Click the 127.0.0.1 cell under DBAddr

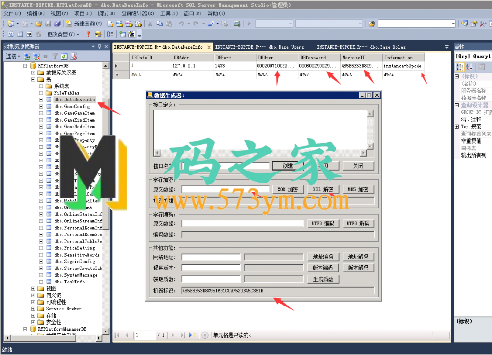pyautogui.click(x=192, y=66)
